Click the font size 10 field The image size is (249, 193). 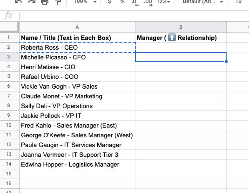tap(238, 1)
